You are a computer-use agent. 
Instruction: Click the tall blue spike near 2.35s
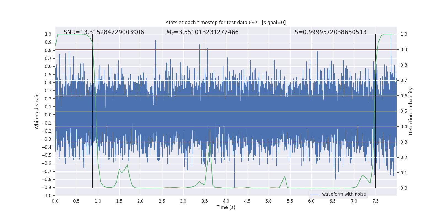click(155, 41)
